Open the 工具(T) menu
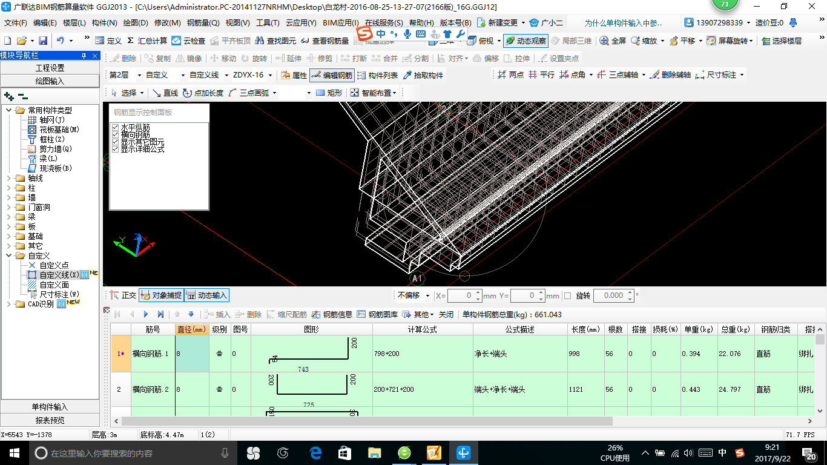The image size is (827, 465). pyautogui.click(x=268, y=23)
